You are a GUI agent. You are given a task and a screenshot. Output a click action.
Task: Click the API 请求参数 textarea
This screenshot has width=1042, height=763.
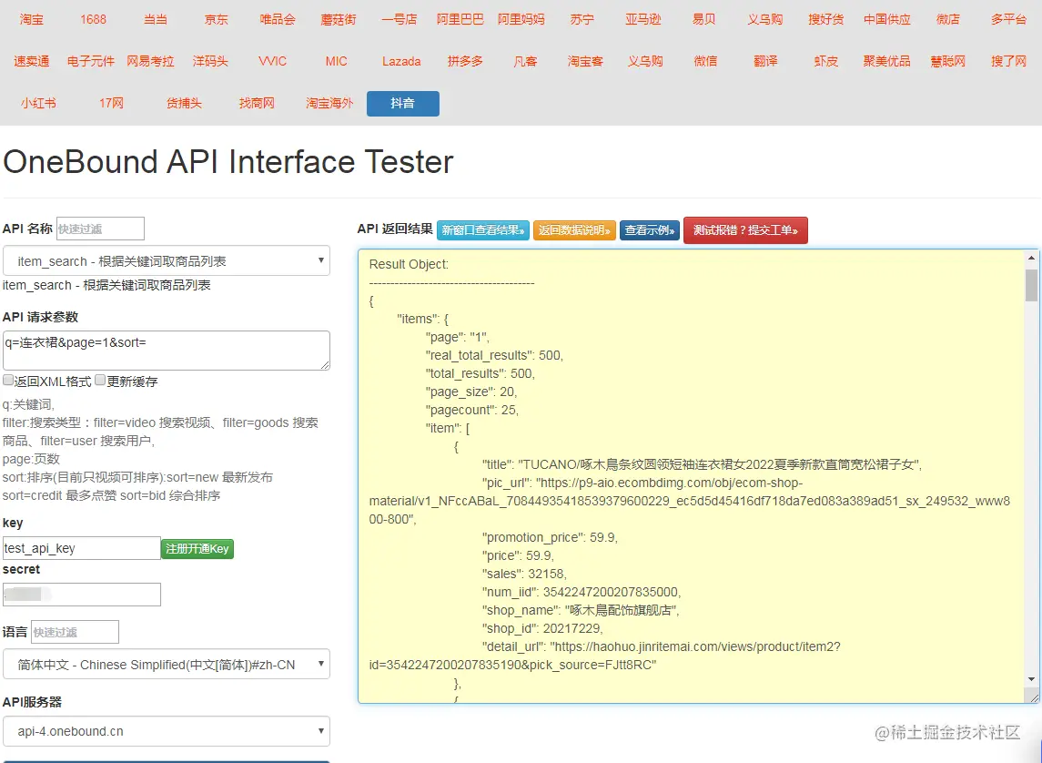point(167,351)
